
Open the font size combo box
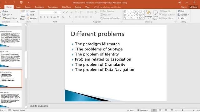[x=58, y=12]
